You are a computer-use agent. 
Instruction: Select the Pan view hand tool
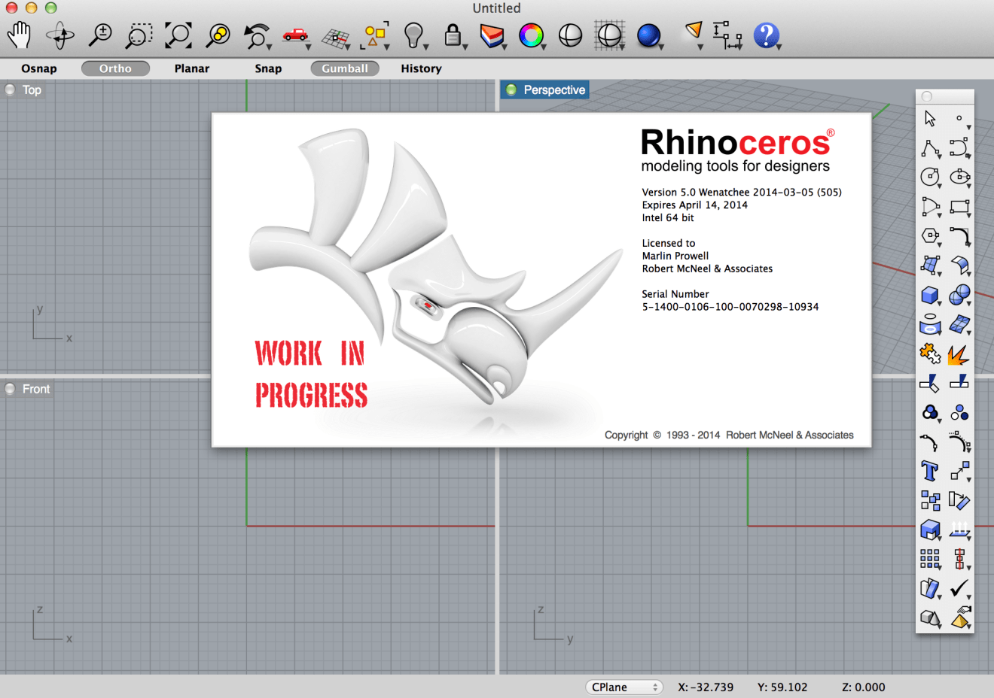point(19,35)
